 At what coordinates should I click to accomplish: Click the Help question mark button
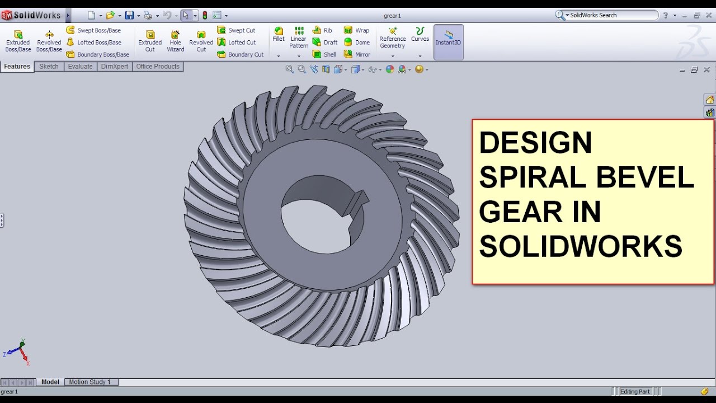point(666,16)
